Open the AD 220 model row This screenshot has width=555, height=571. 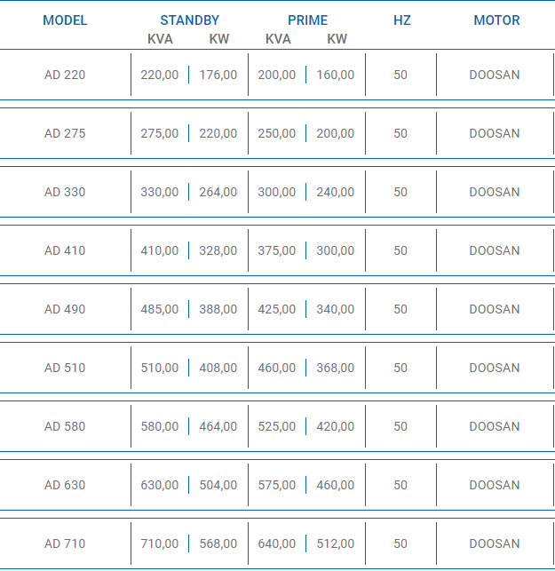[x=65, y=75]
